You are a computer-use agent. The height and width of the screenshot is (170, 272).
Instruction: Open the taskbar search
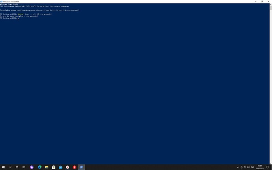pos(10,167)
